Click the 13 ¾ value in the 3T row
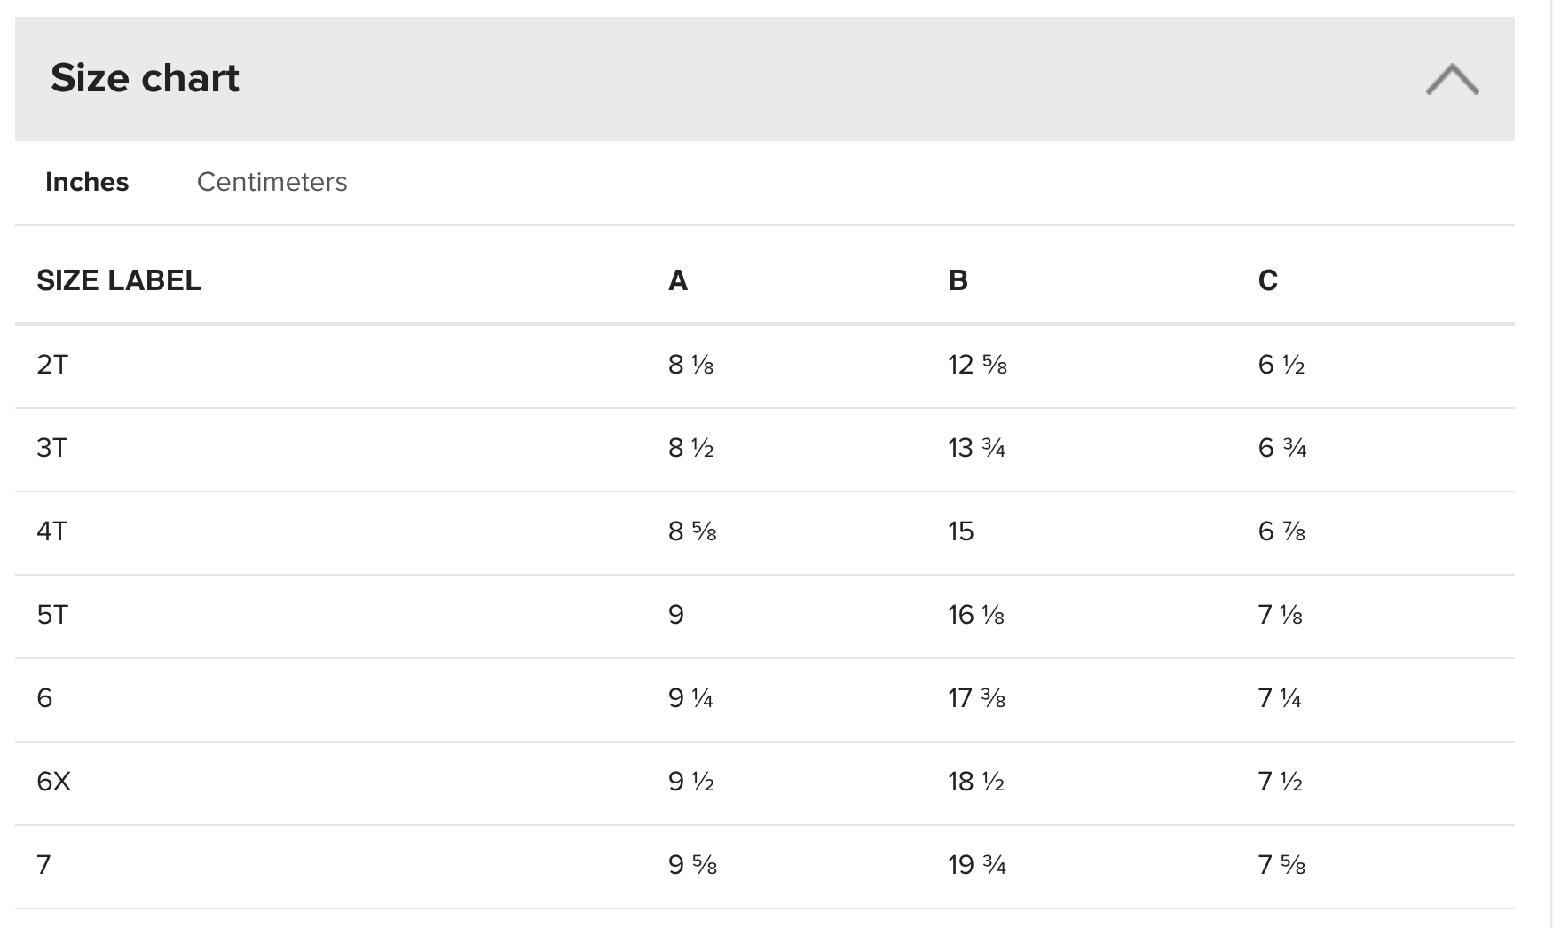 (x=976, y=448)
